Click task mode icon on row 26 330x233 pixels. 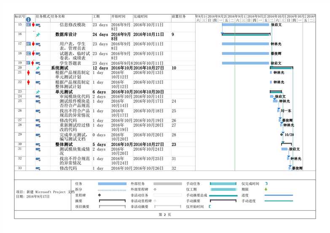click(x=38, y=111)
